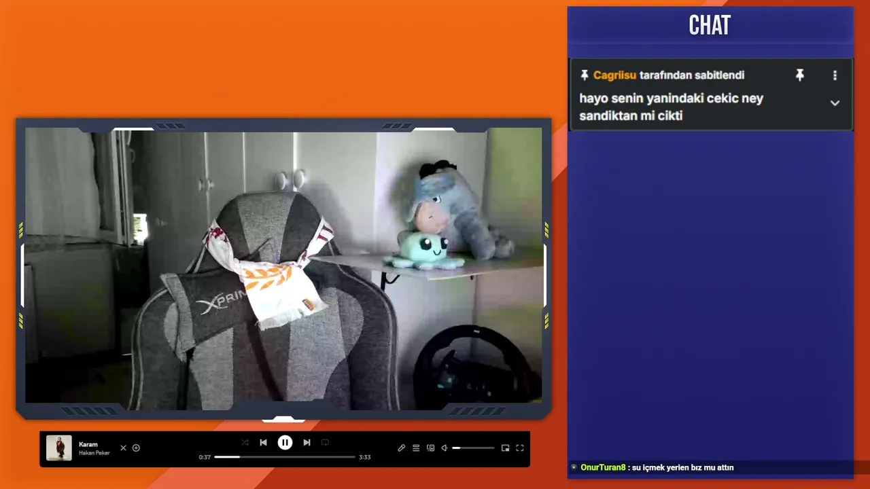Open the song title Karam
The image size is (870, 489).
(x=88, y=444)
